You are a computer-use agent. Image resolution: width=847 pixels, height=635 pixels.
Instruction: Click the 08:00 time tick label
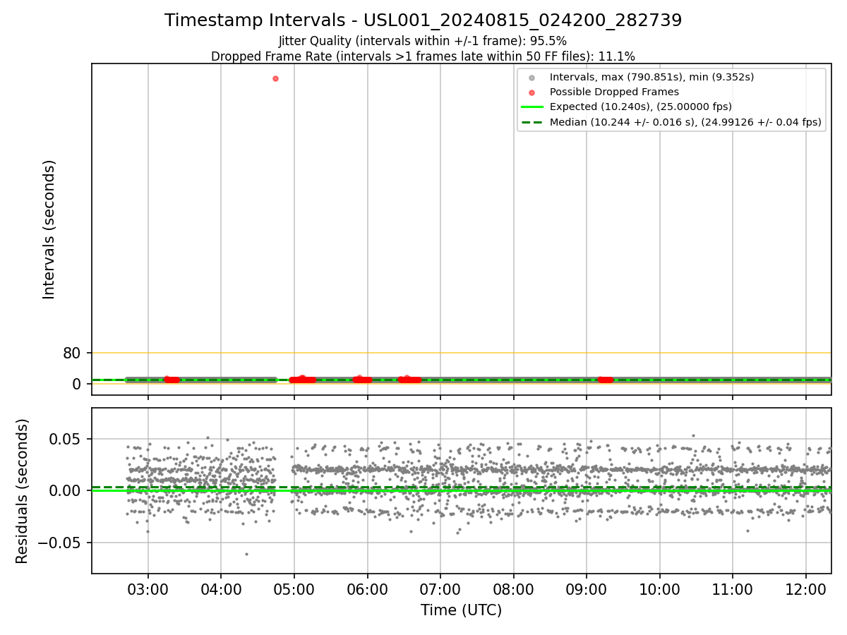click(x=513, y=588)
